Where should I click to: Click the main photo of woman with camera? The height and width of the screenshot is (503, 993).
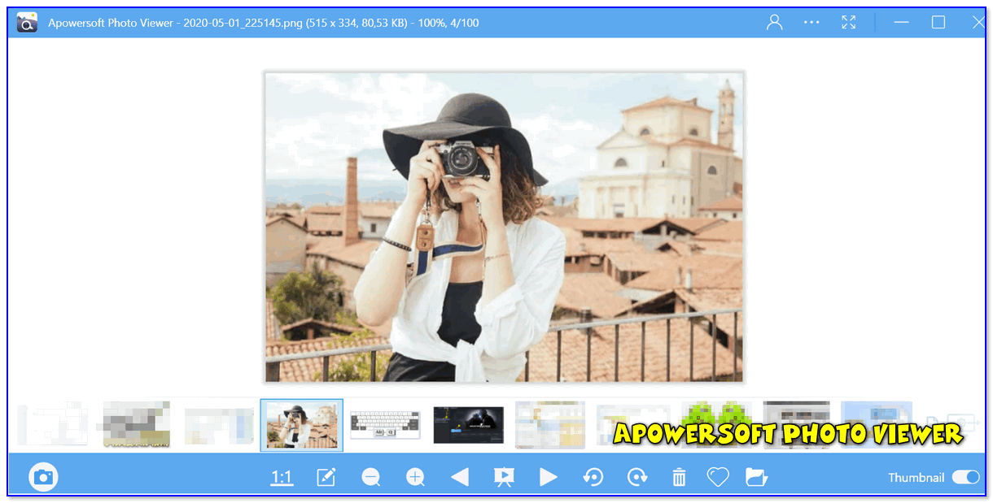(504, 227)
